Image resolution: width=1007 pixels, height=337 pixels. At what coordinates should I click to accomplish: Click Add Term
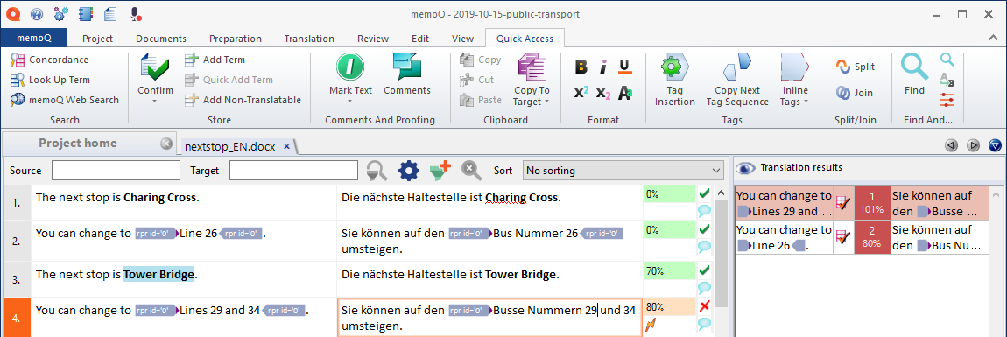pyautogui.click(x=215, y=60)
